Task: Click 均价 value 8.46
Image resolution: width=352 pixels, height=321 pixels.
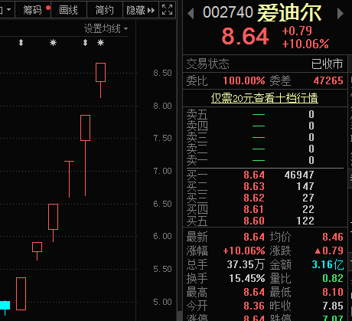Action: click(333, 237)
